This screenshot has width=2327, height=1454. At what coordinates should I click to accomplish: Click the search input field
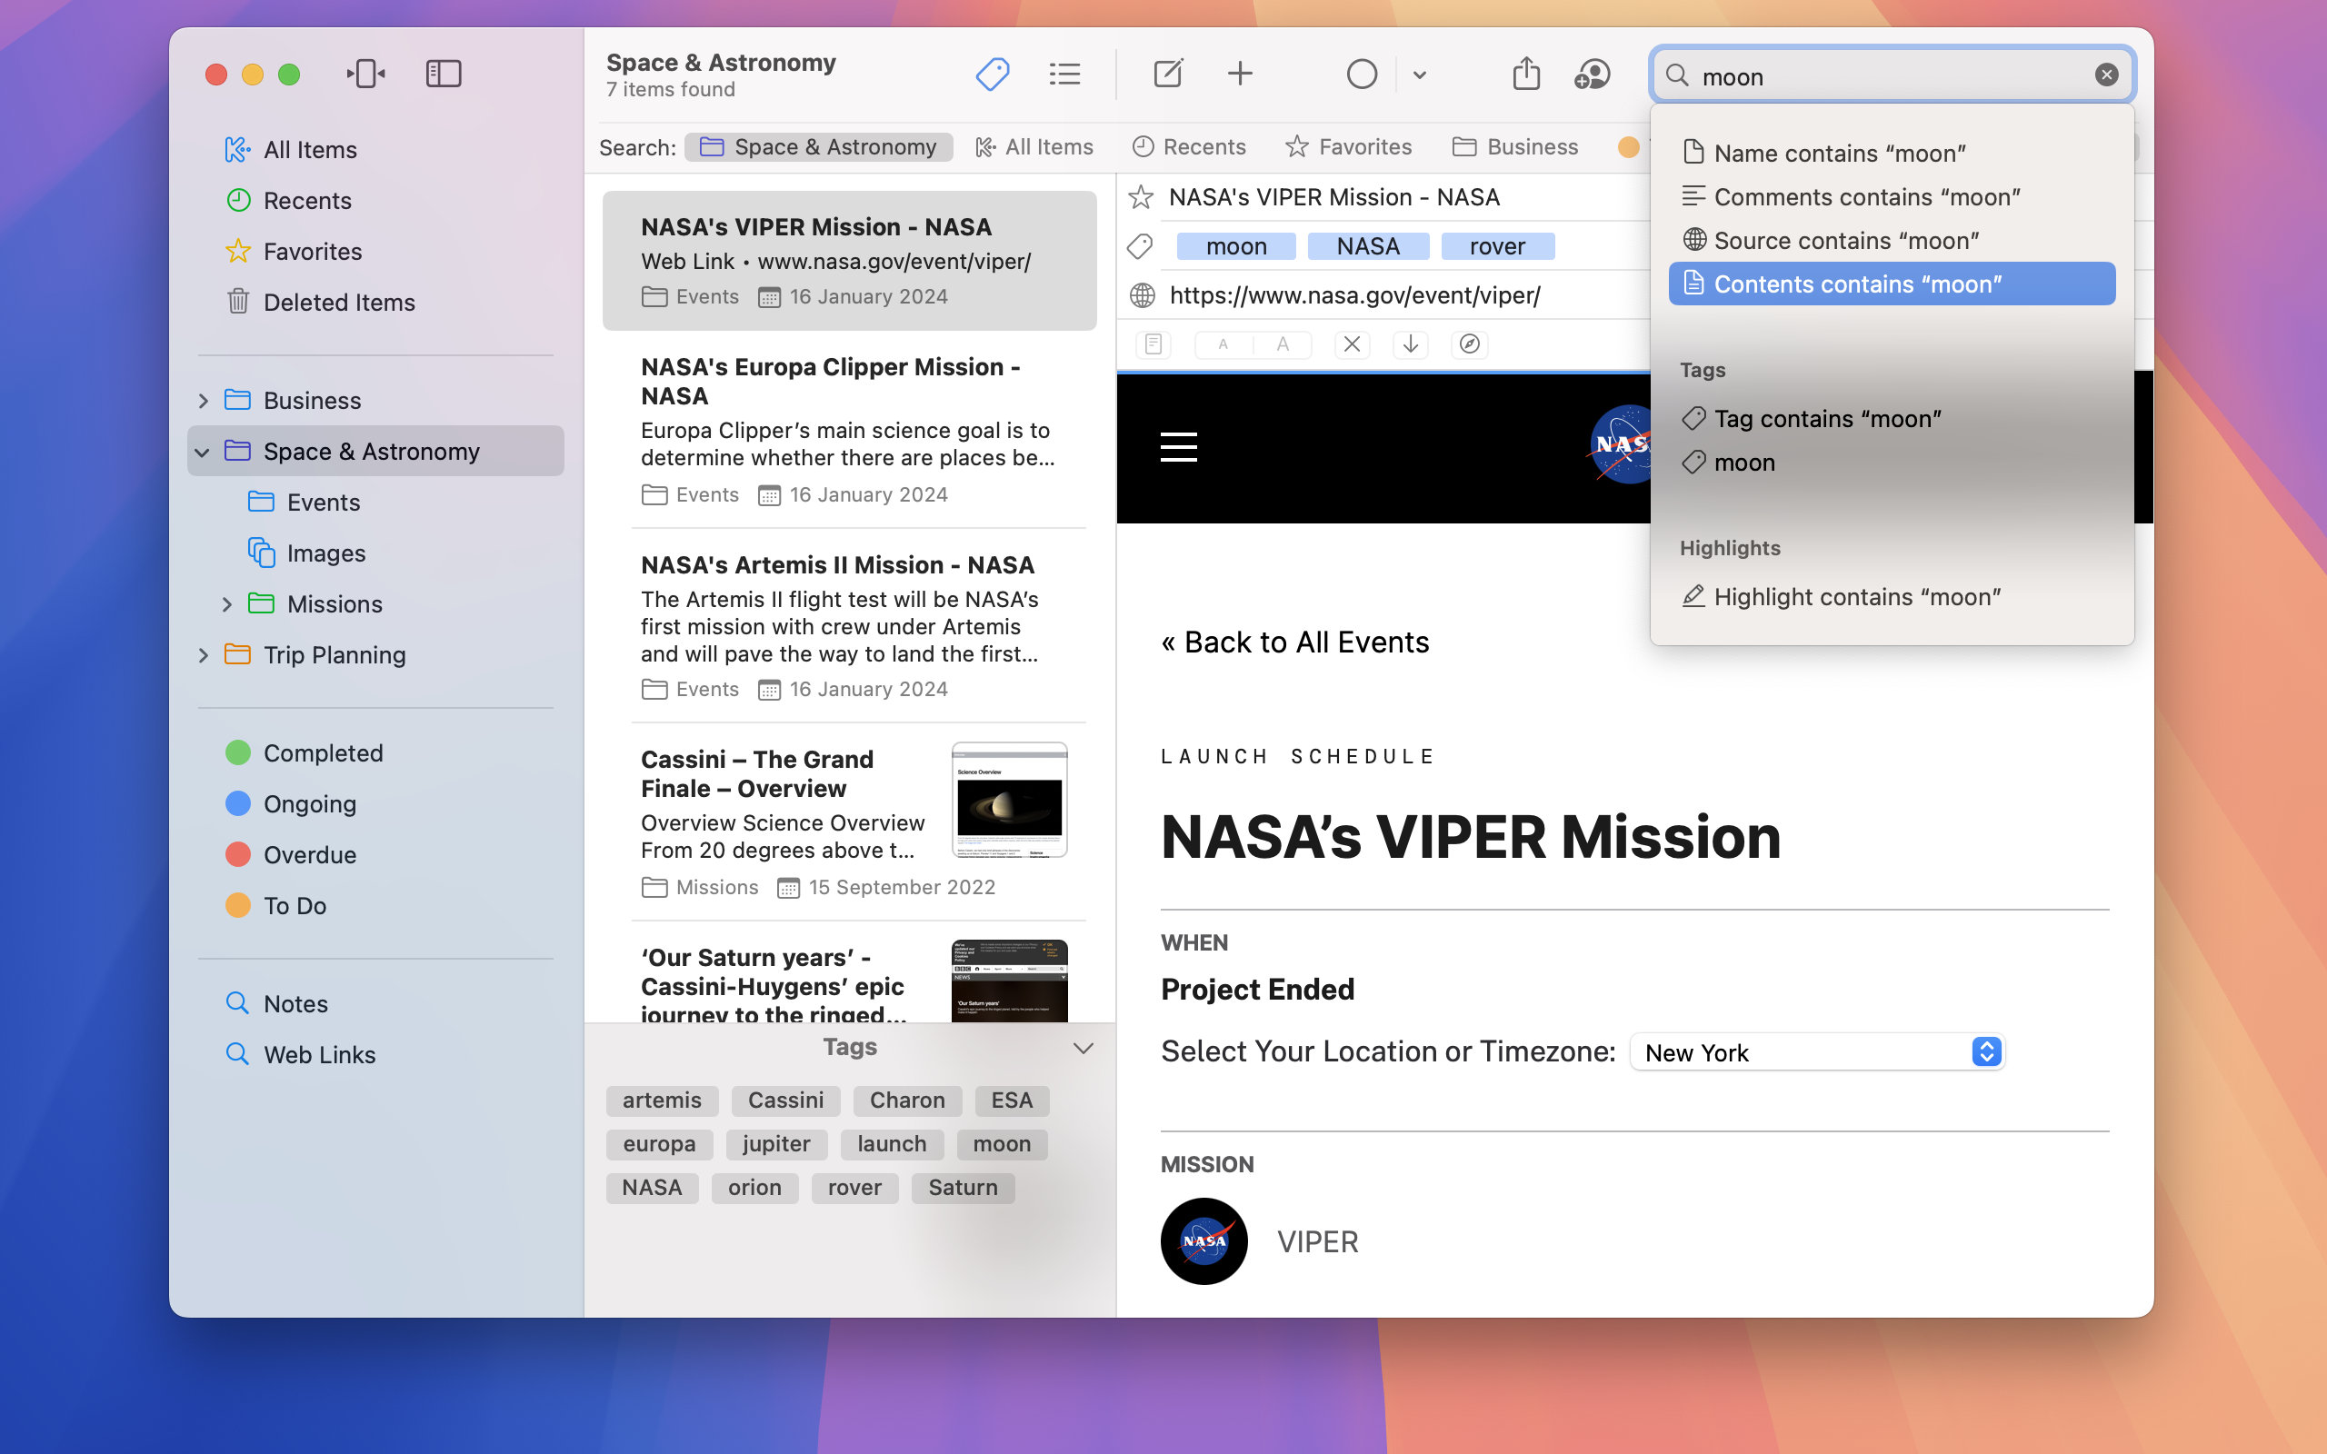[x=1892, y=74]
